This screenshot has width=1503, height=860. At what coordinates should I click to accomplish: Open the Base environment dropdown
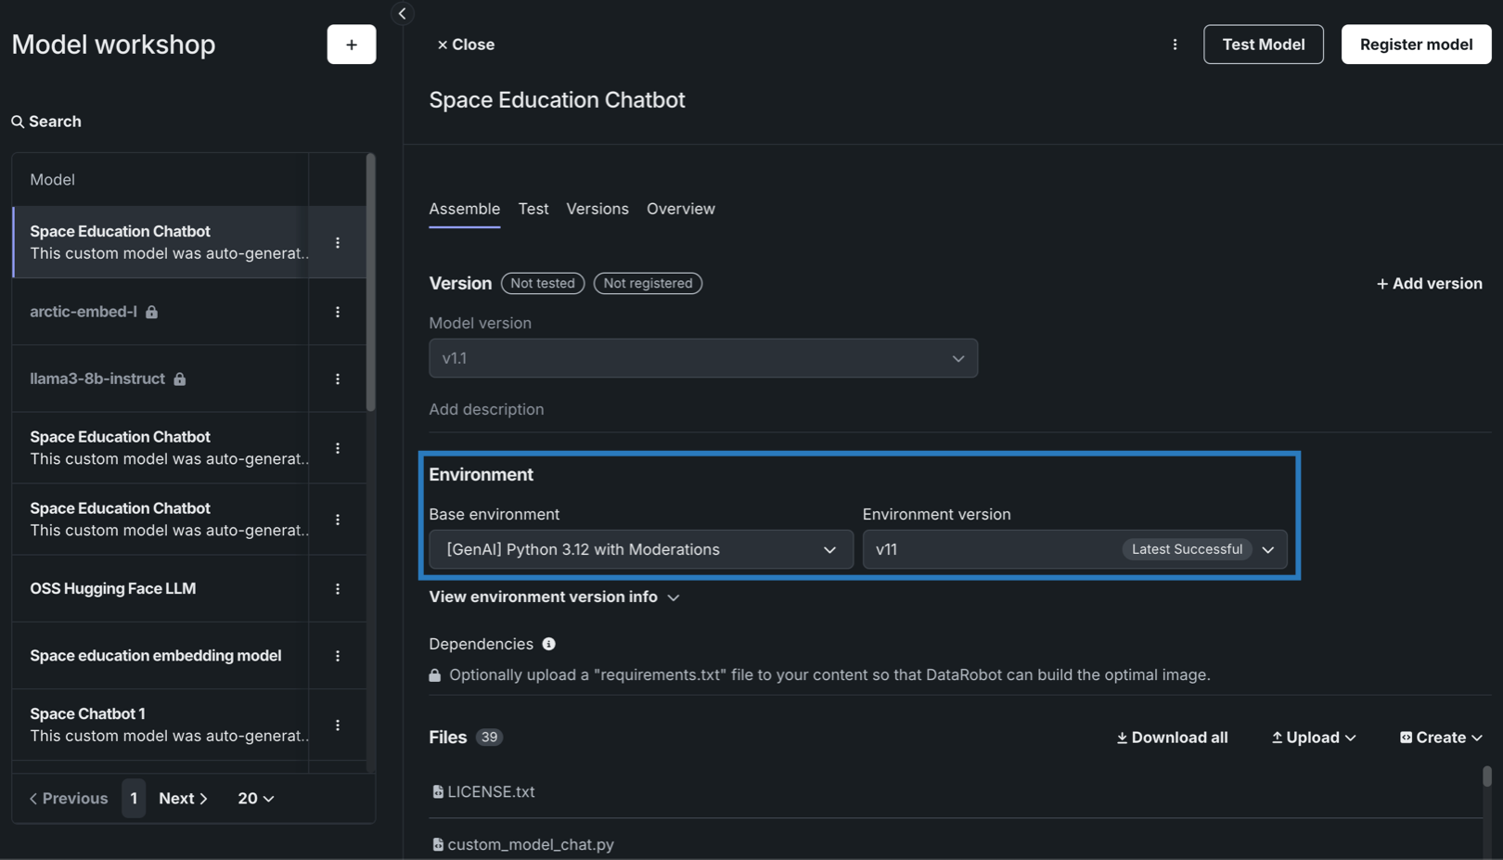[x=640, y=549]
